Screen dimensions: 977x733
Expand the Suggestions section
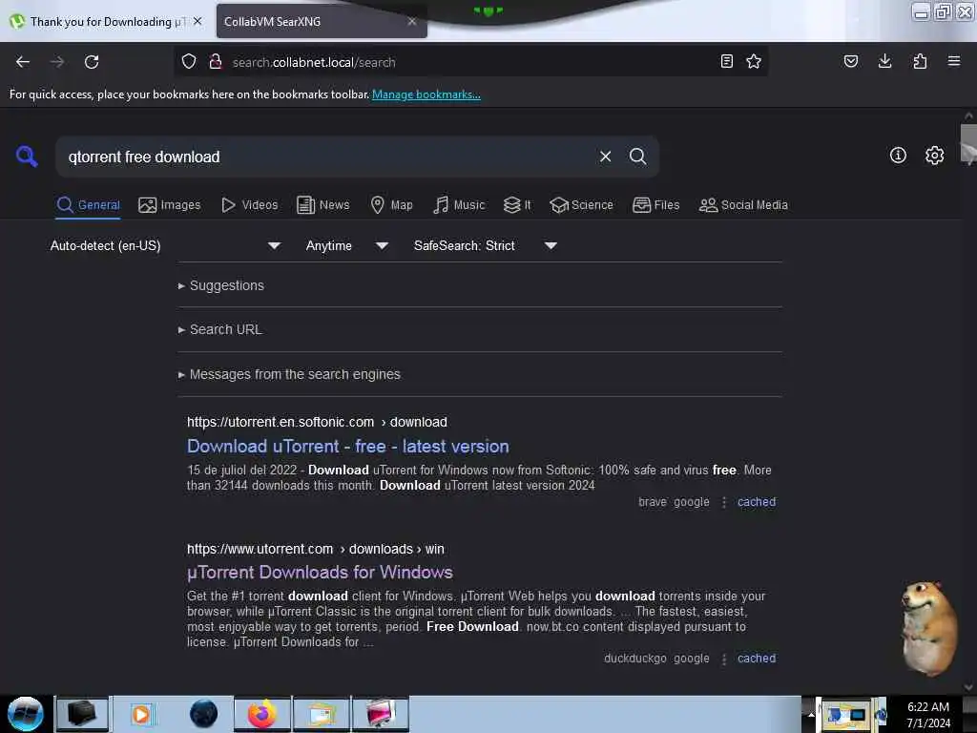(221, 285)
